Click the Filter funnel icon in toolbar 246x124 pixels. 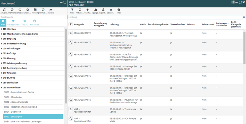[x=72, y=10]
